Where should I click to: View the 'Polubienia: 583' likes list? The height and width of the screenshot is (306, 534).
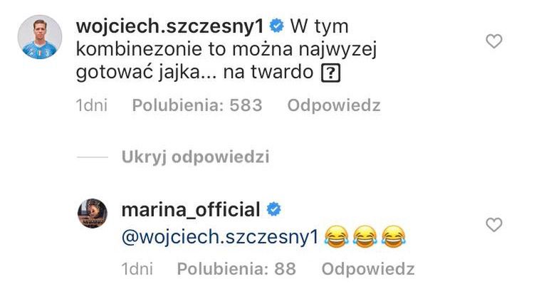pyautogui.click(x=197, y=106)
